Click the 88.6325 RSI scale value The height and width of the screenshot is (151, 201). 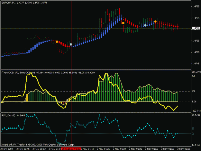pos(196,115)
